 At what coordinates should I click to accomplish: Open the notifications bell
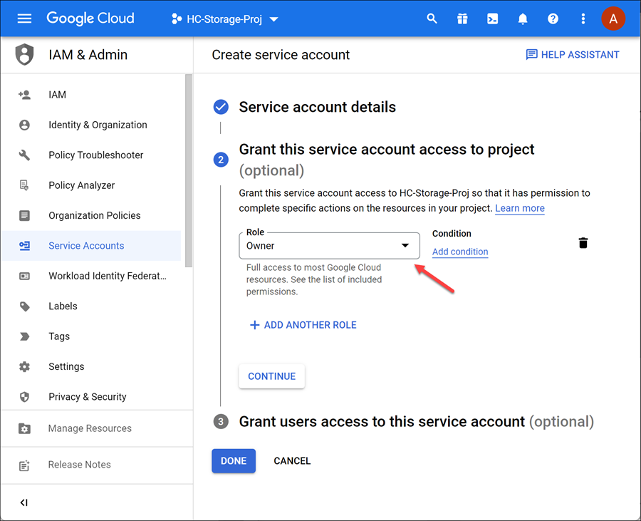click(x=523, y=19)
